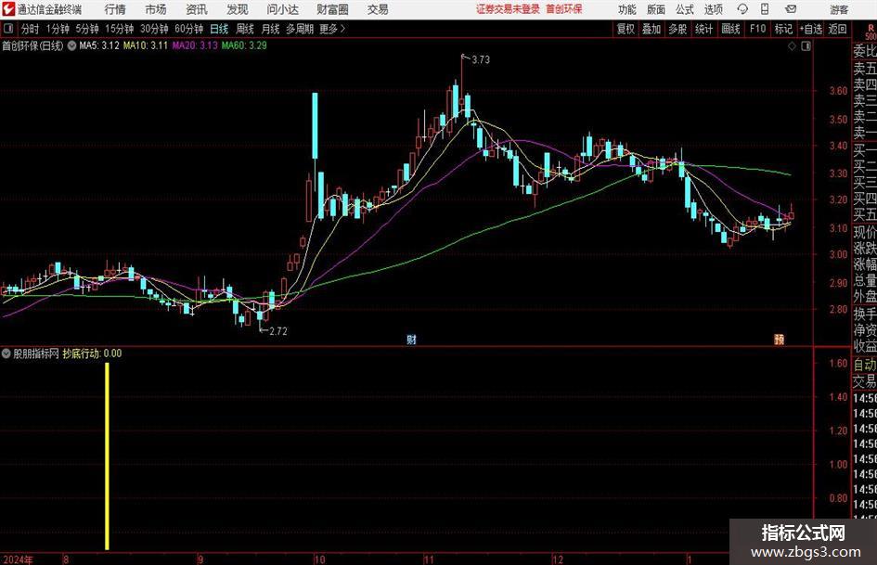Open the 资讯 menu

[x=197, y=9]
